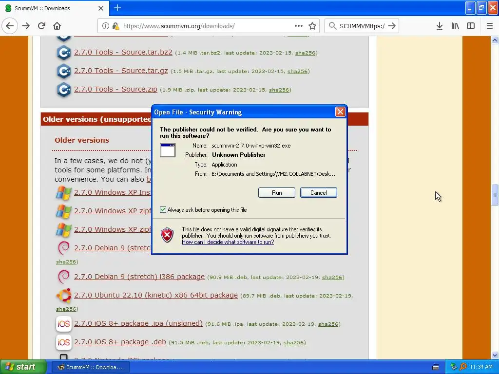Open 2.7.0 Ubuntu 22.10 (kinetic) x86 64bit package
This screenshot has width=499, height=374.
[156, 295]
